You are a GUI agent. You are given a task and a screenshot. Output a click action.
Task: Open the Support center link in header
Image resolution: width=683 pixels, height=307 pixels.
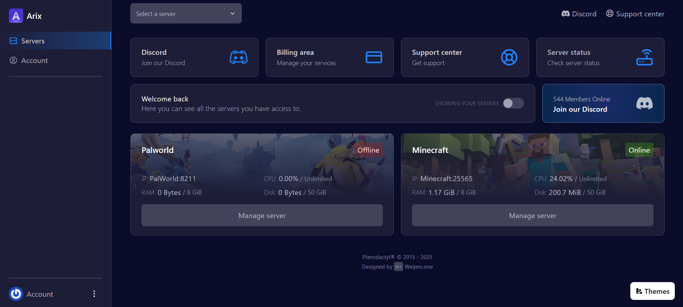[x=635, y=14]
